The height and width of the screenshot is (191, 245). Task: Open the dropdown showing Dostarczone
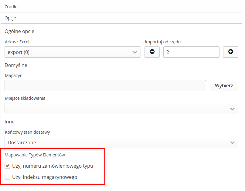[118, 142]
